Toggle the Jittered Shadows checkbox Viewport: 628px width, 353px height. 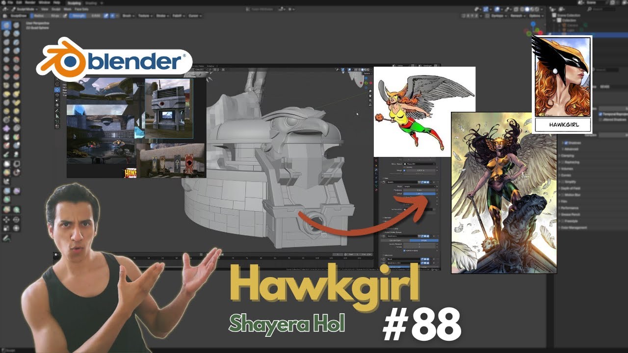point(601,120)
